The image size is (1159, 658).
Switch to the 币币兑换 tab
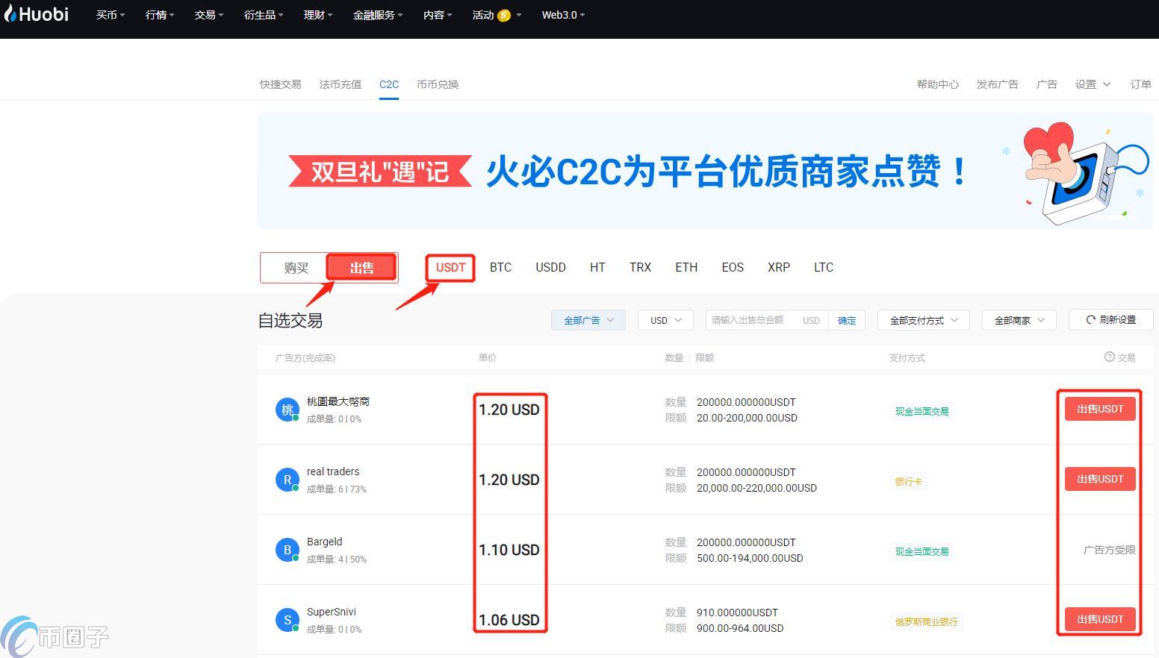tap(438, 84)
